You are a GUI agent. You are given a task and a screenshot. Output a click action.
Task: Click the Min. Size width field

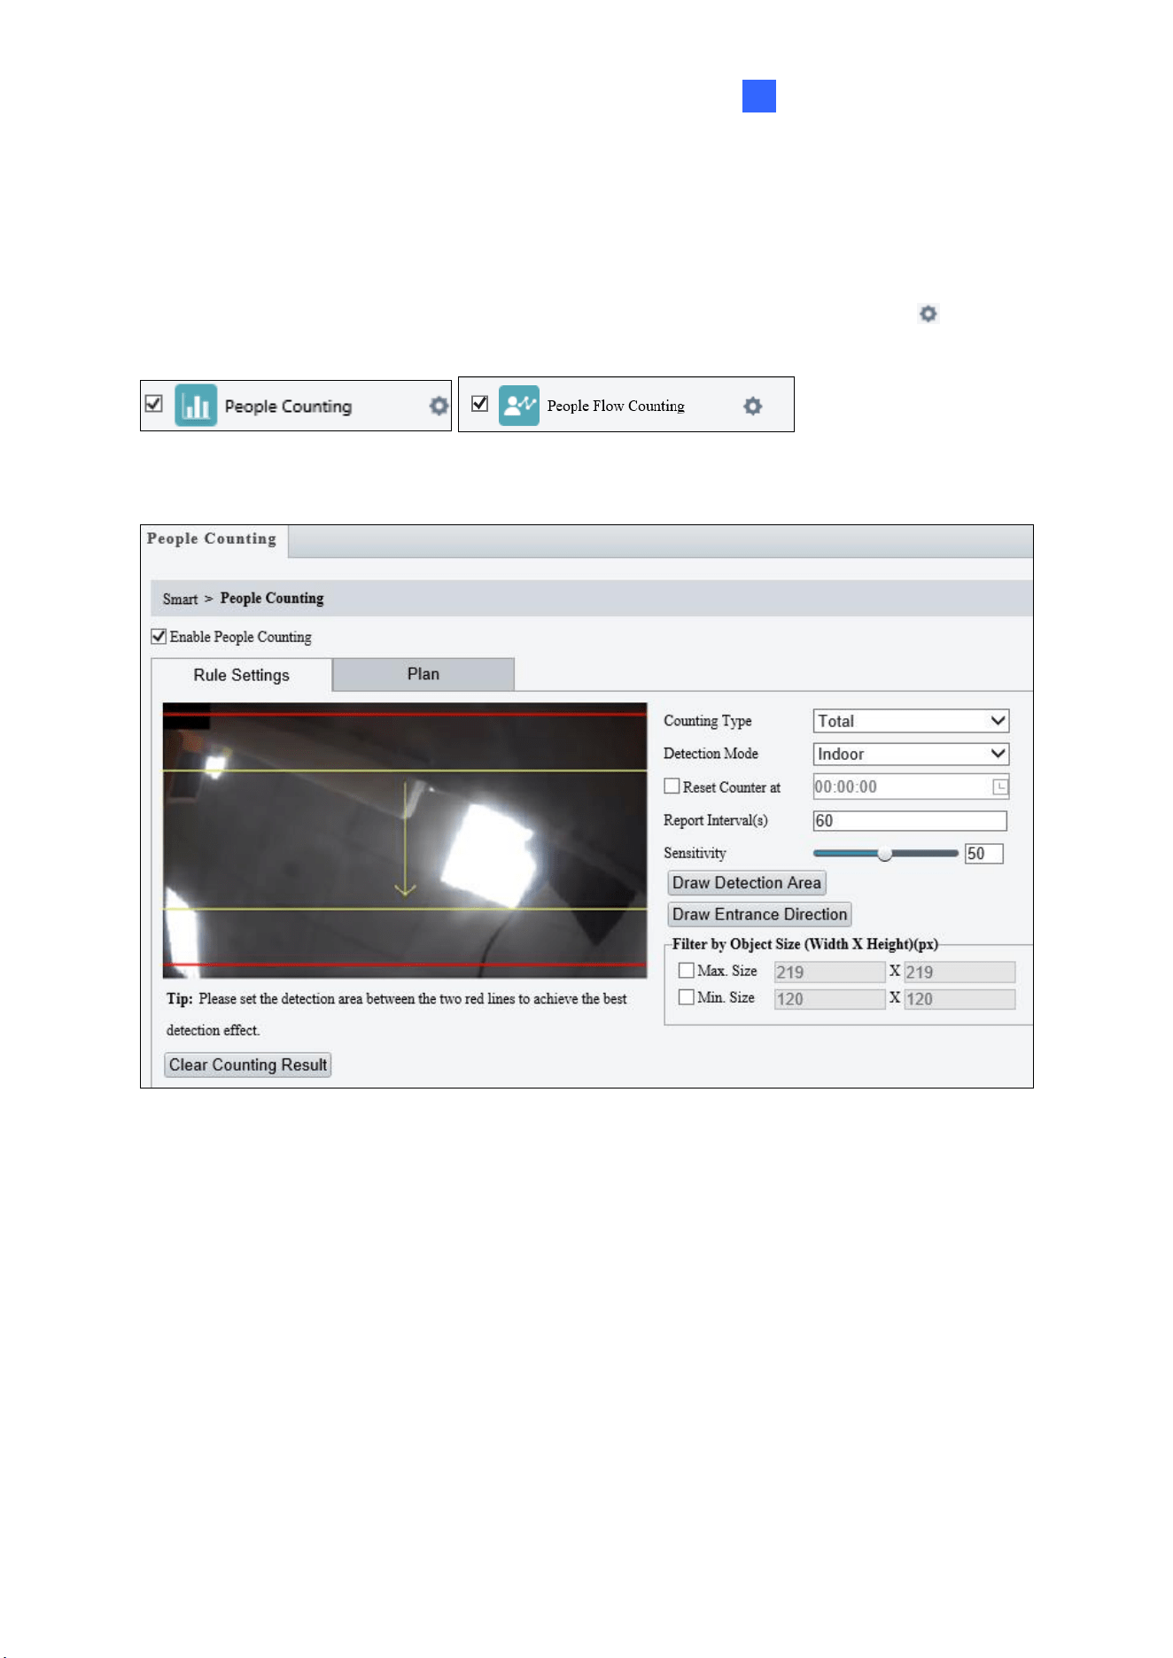(829, 999)
